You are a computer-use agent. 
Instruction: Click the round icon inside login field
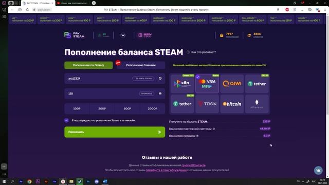(x=160, y=78)
